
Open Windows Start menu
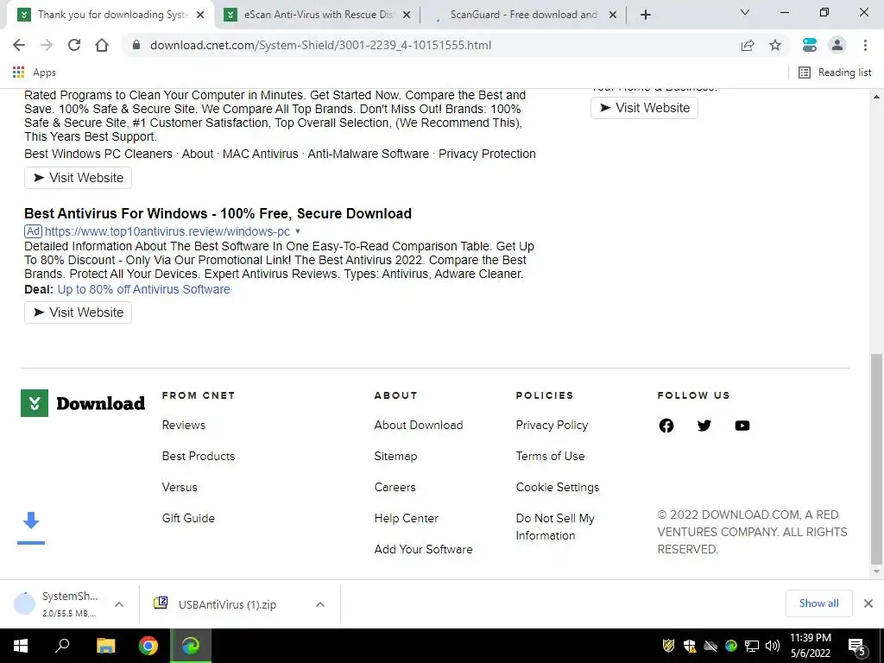[21, 646]
